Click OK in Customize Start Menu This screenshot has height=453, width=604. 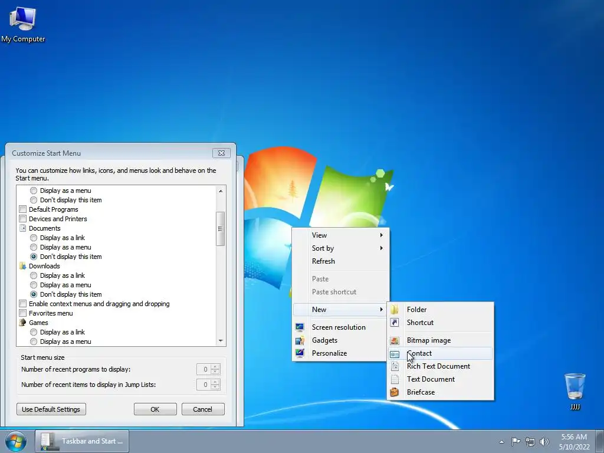coord(155,409)
